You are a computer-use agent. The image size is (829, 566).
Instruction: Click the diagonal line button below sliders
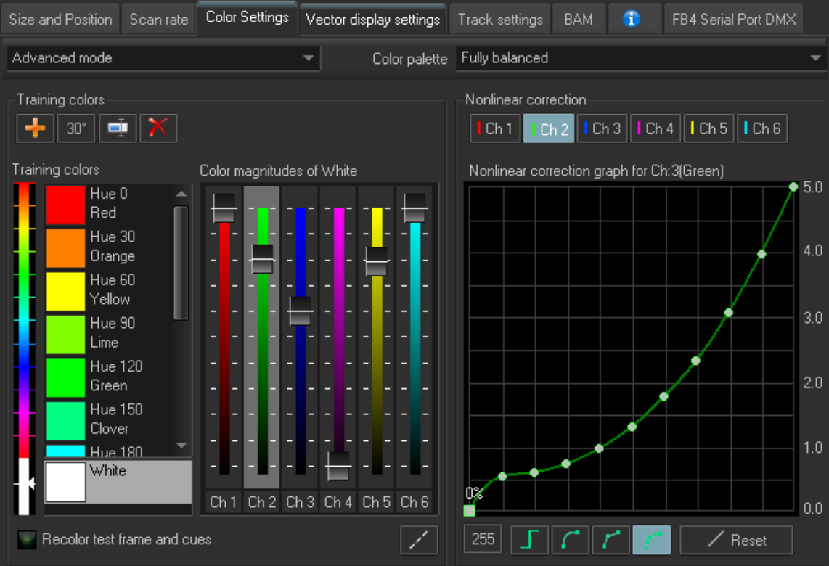[419, 540]
